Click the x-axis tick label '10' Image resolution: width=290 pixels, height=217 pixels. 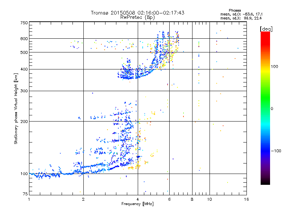210,199
